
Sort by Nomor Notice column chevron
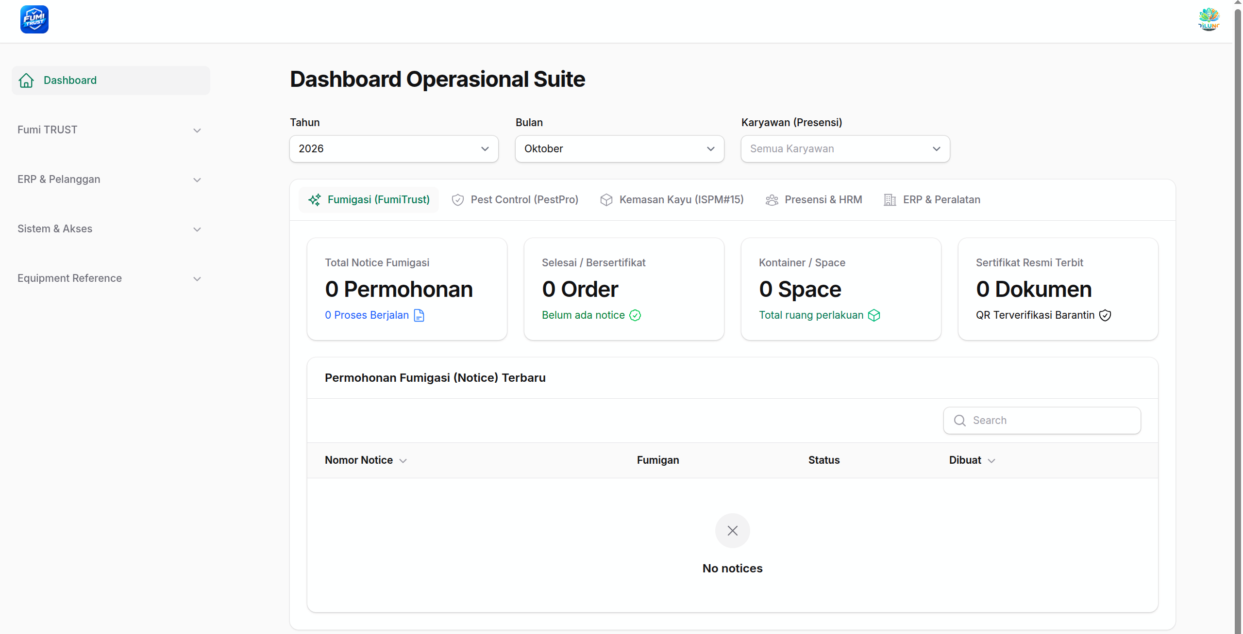pyautogui.click(x=403, y=461)
